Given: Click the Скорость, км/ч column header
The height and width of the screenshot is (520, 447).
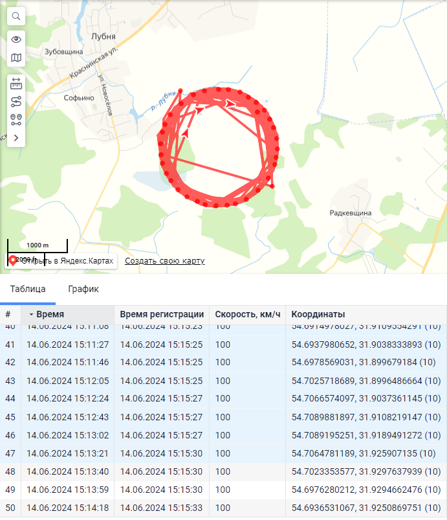Looking at the screenshot, I should tap(246, 314).
